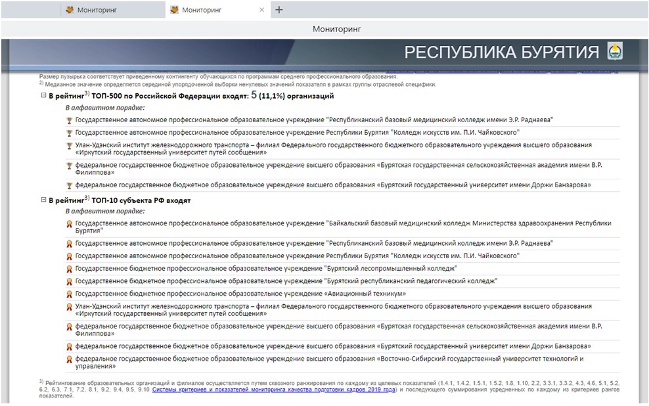Select the active second Мониторинг tab

point(210,10)
